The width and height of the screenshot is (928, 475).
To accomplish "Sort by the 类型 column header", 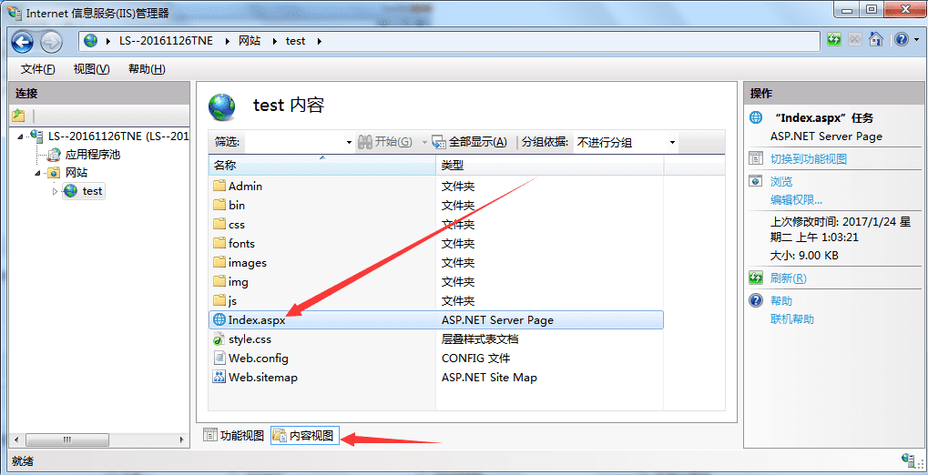I will pos(550,165).
